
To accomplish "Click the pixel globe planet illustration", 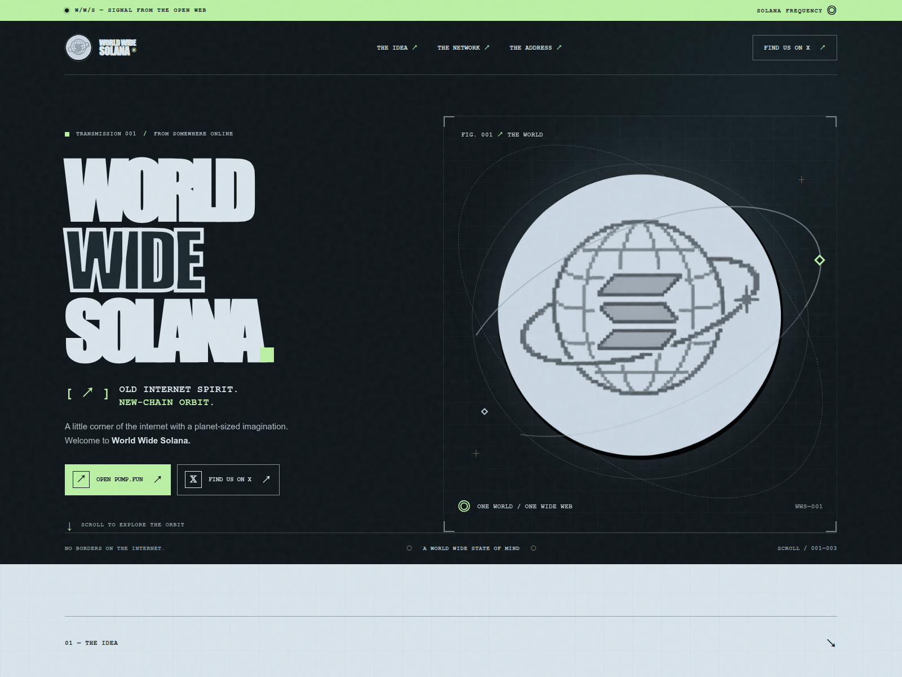I will click(639, 315).
